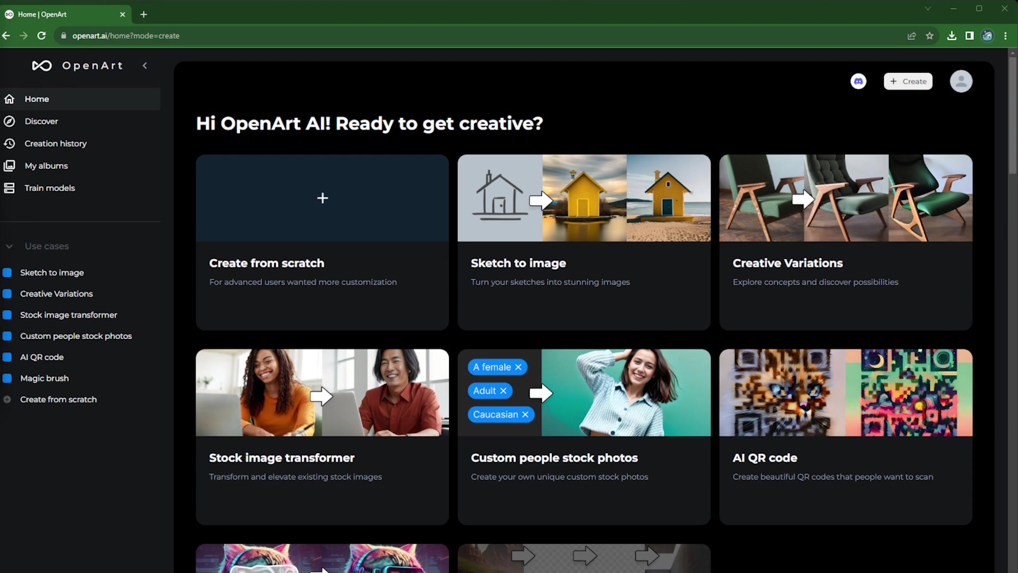Collapse the Use cases section
The image size is (1018, 573).
pyautogui.click(x=9, y=246)
